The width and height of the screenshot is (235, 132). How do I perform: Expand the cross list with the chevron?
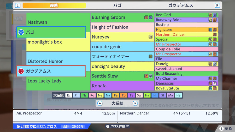(118, 122)
